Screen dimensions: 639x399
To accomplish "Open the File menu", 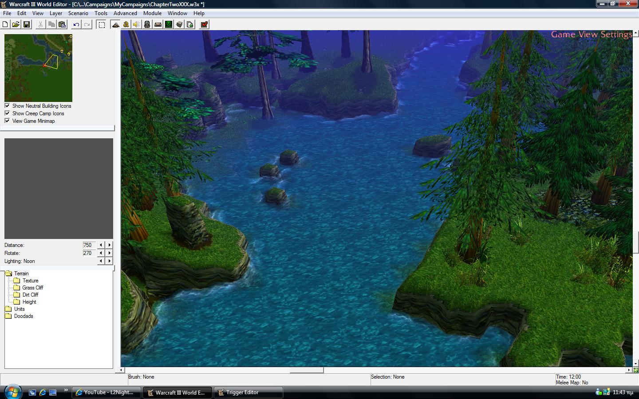I will [x=7, y=13].
